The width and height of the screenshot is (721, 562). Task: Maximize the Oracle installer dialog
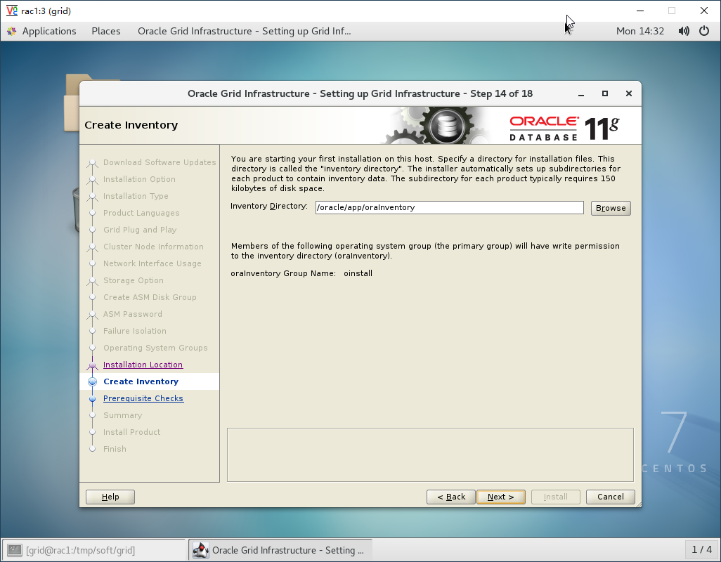[x=605, y=93]
